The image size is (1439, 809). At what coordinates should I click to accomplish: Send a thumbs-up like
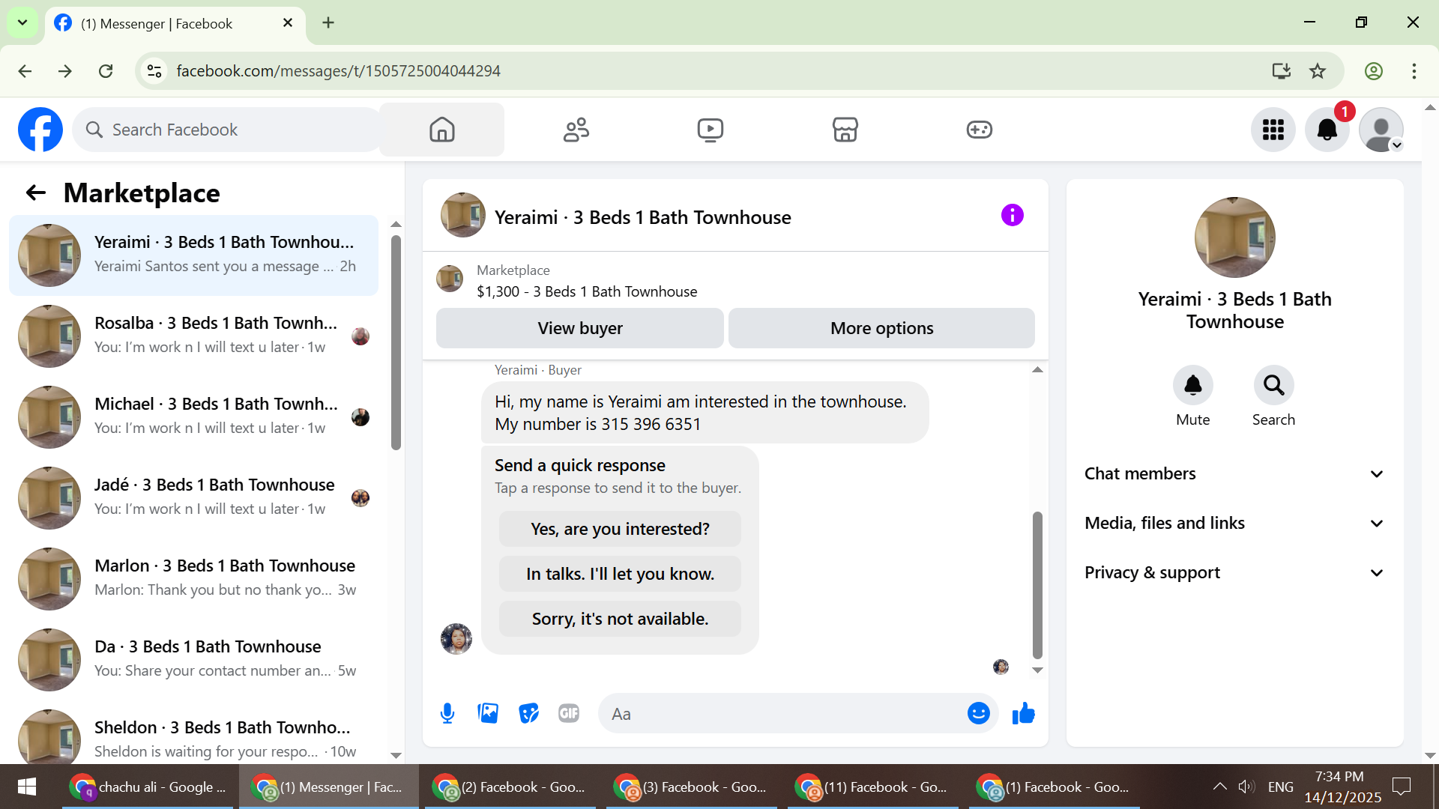(1023, 713)
